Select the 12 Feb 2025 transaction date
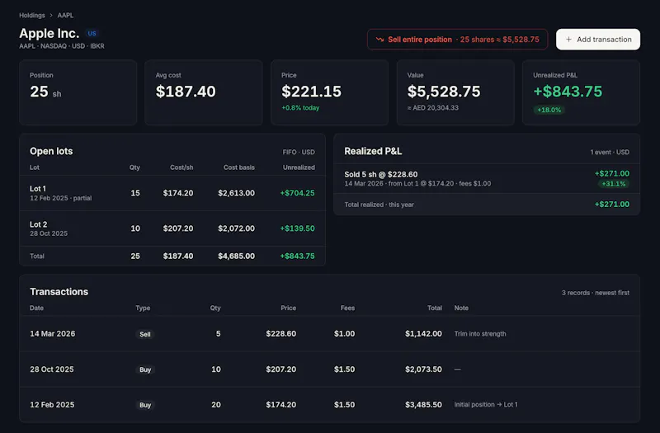Viewport: 660px width, 433px height. pos(52,404)
